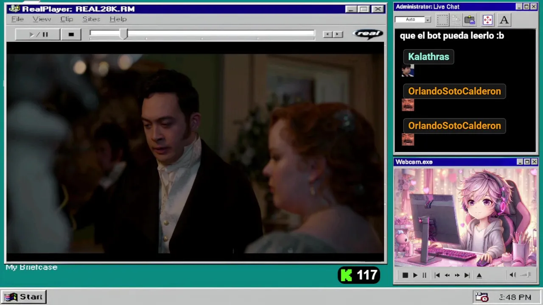Click the second OrlandoSotoCalderon username
The image size is (543, 305).
point(454,126)
